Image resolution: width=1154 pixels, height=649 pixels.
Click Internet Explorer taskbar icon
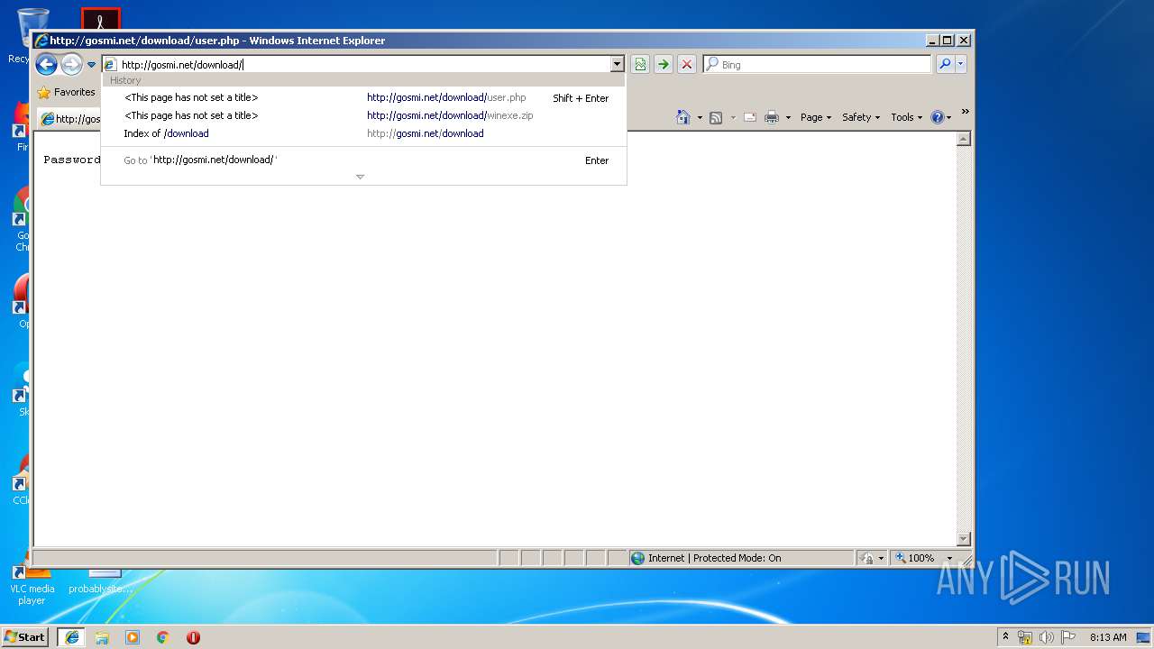click(x=71, y=637)
